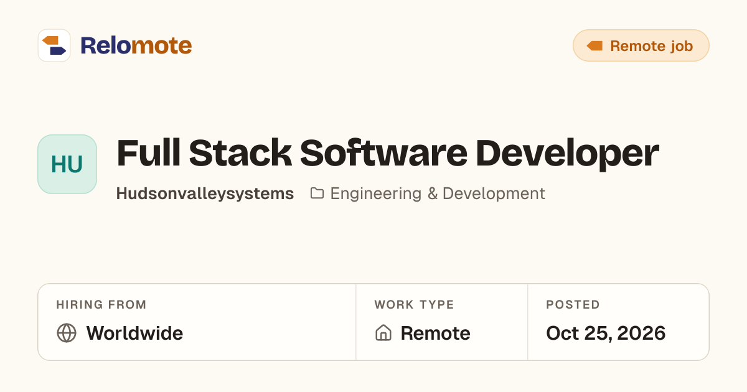This screenshot has width=747, height=392.
Task: Select the HU company avatar
Action: click(x=67, y=164)
